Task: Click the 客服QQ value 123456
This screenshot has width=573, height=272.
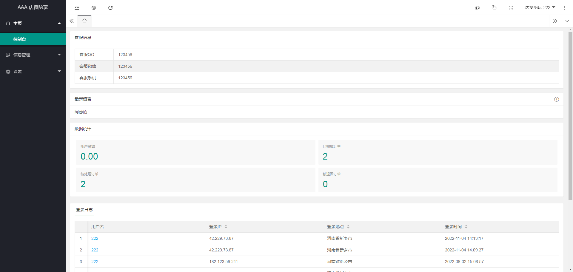Action: click(x=125, y=55)
